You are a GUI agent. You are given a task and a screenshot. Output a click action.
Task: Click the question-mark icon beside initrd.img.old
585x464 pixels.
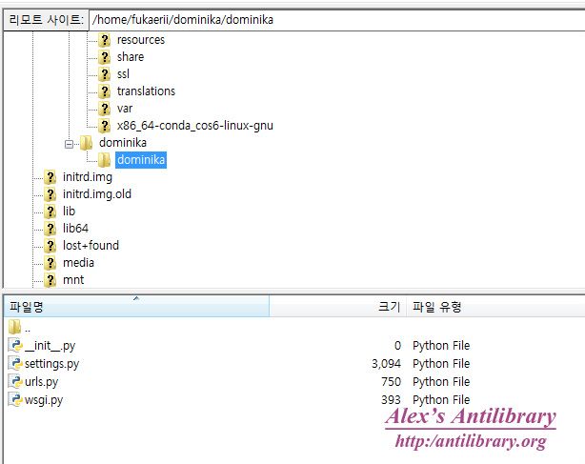(x=50, y=194)
